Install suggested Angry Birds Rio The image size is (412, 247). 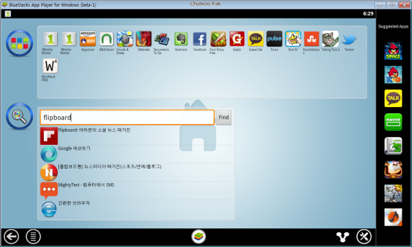click(393, 75)
